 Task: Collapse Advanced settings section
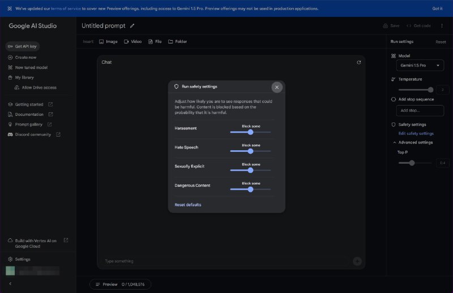pos(413,143)
